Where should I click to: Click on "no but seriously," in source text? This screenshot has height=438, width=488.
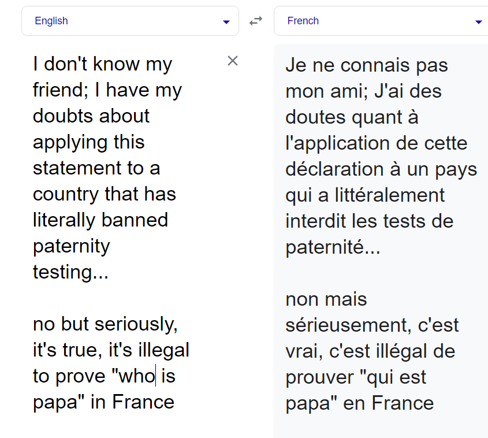(105, 324)
